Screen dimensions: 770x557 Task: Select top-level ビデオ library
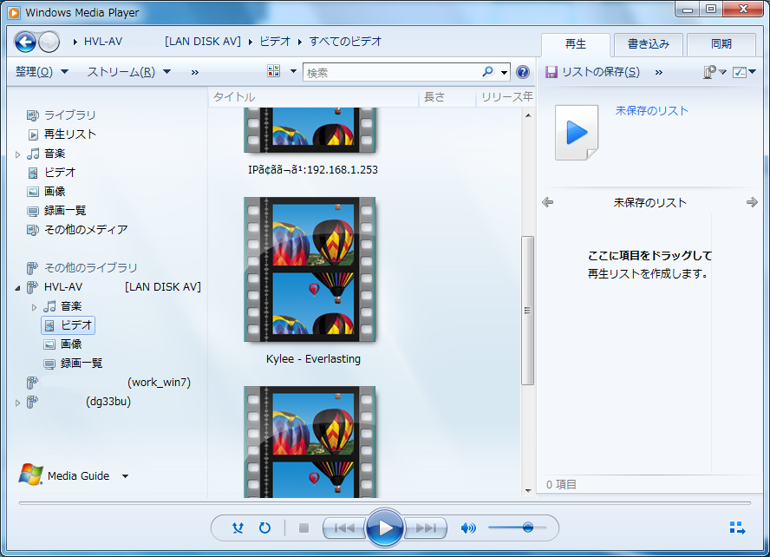60,173
